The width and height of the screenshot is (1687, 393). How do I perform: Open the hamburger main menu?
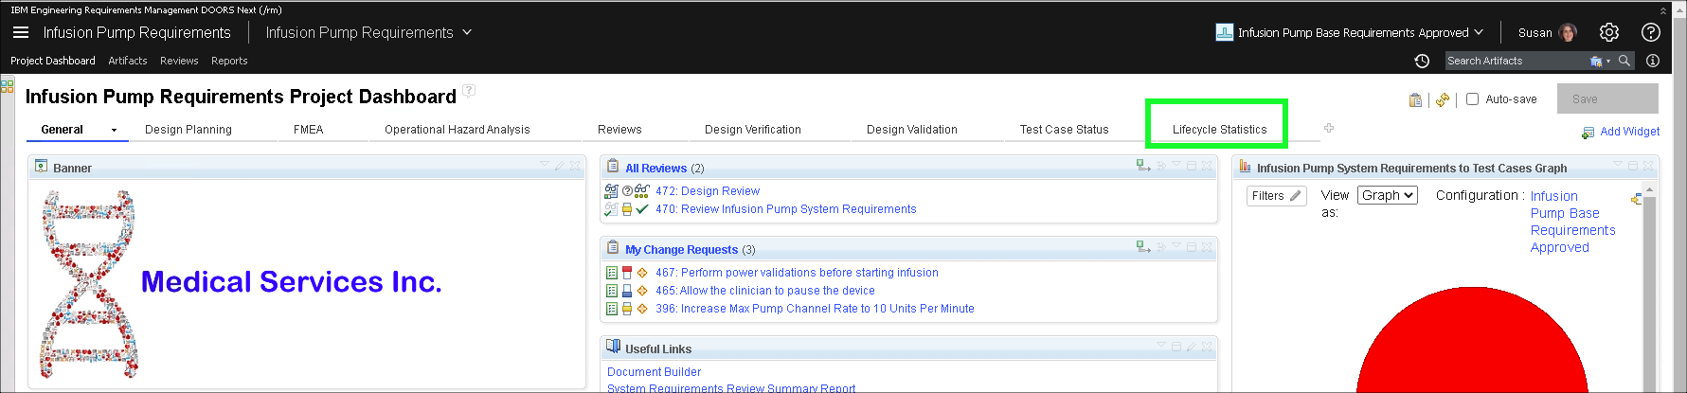tap(21, 32)
